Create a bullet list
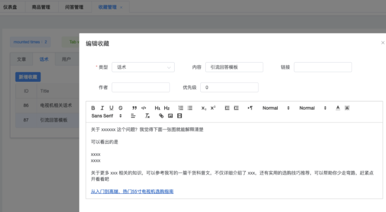The image size is (386, 212). [190, 108]
